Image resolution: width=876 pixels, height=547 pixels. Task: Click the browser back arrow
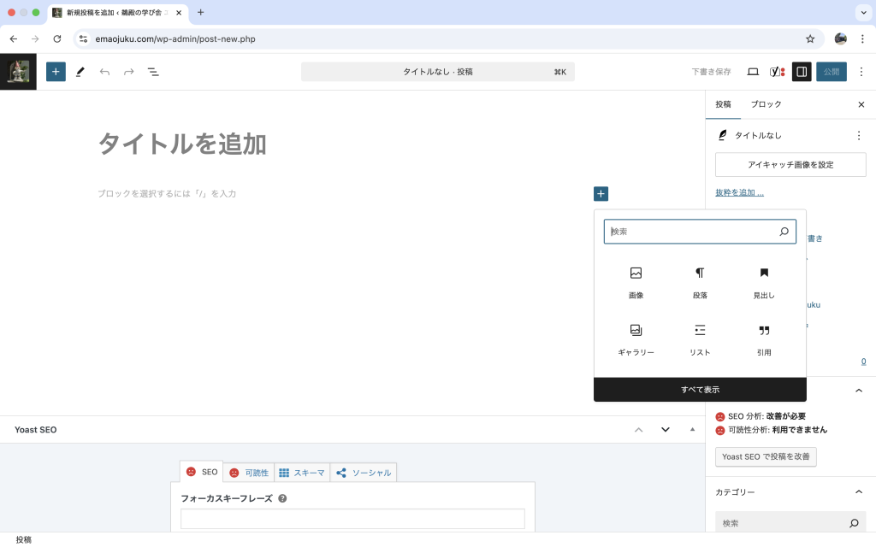click(x=14, y=38)
